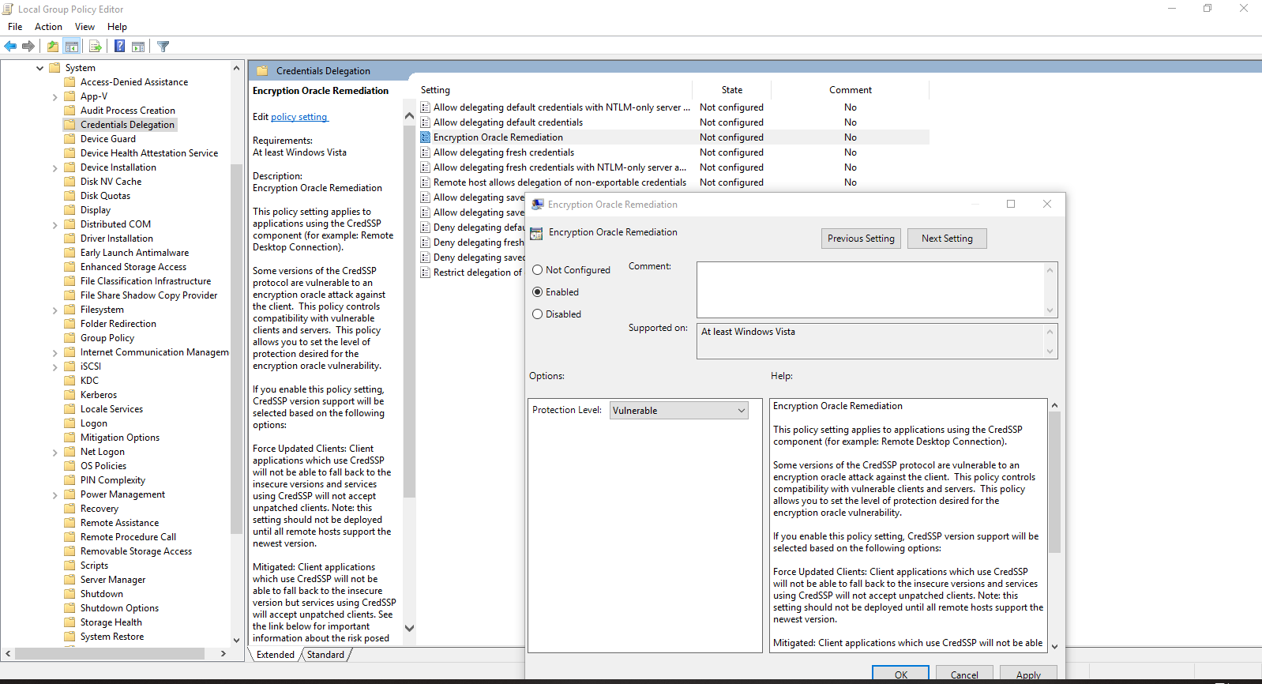The width and height of the screenshot is (1262, 684).
Task: Select the Enabled radio button
Action: 538,292
